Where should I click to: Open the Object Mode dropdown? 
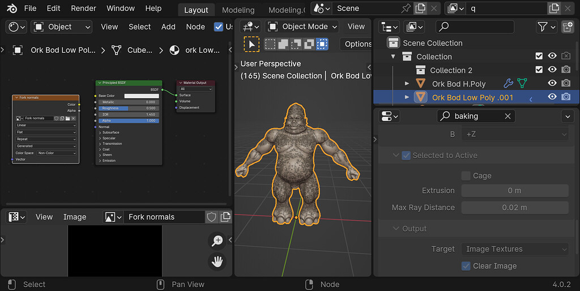click(x=303, y=27)
